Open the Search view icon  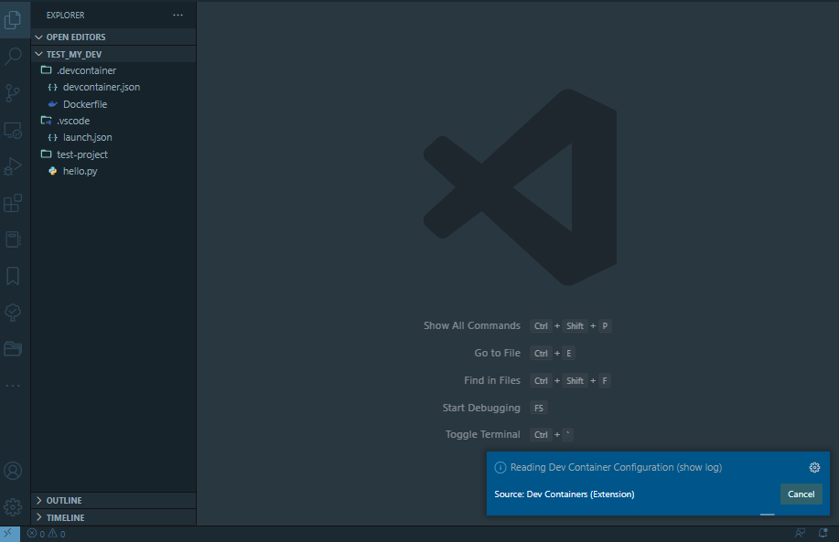13,56
